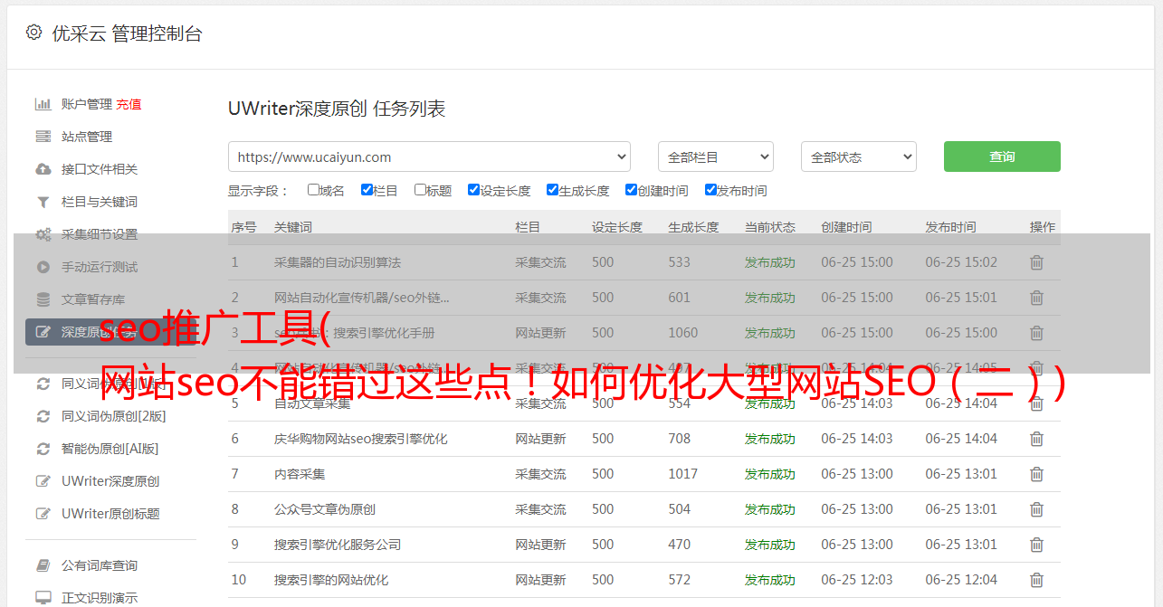This screenshot has height=607, width=1163.
Task: Click the book icon for 公有词库查询
Action: pyautogui.click(x=43, y=565)
